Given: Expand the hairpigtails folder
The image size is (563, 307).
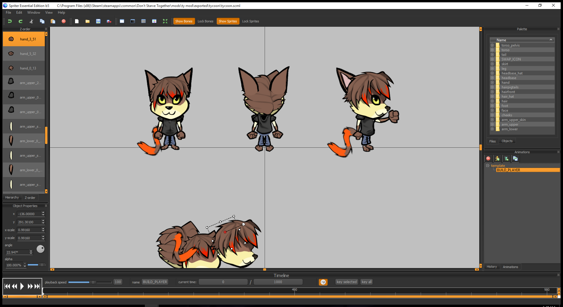Looking at the screenshot, I should tap(492, 87).
